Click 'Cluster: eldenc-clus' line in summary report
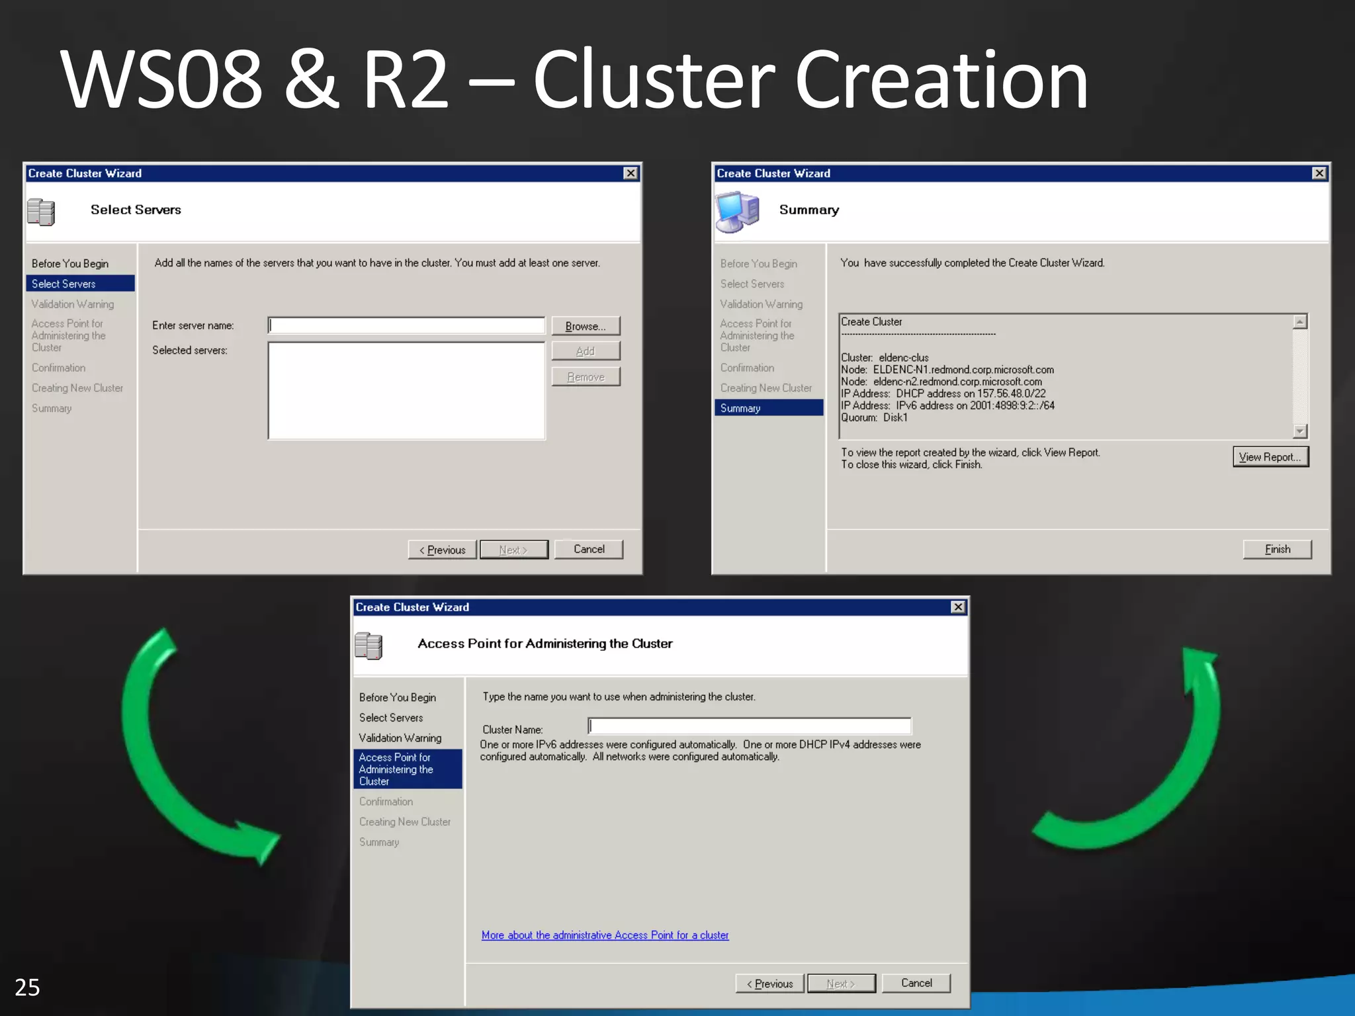 [x=885, y=358]
